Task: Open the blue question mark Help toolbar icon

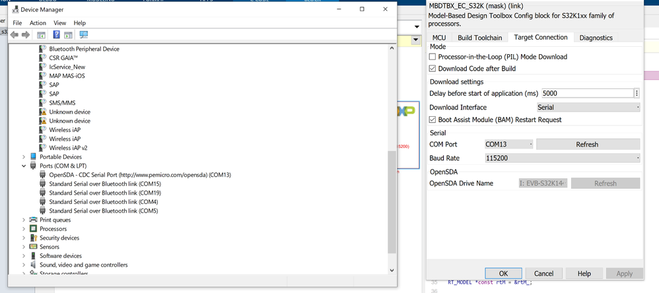Action: 57,34
